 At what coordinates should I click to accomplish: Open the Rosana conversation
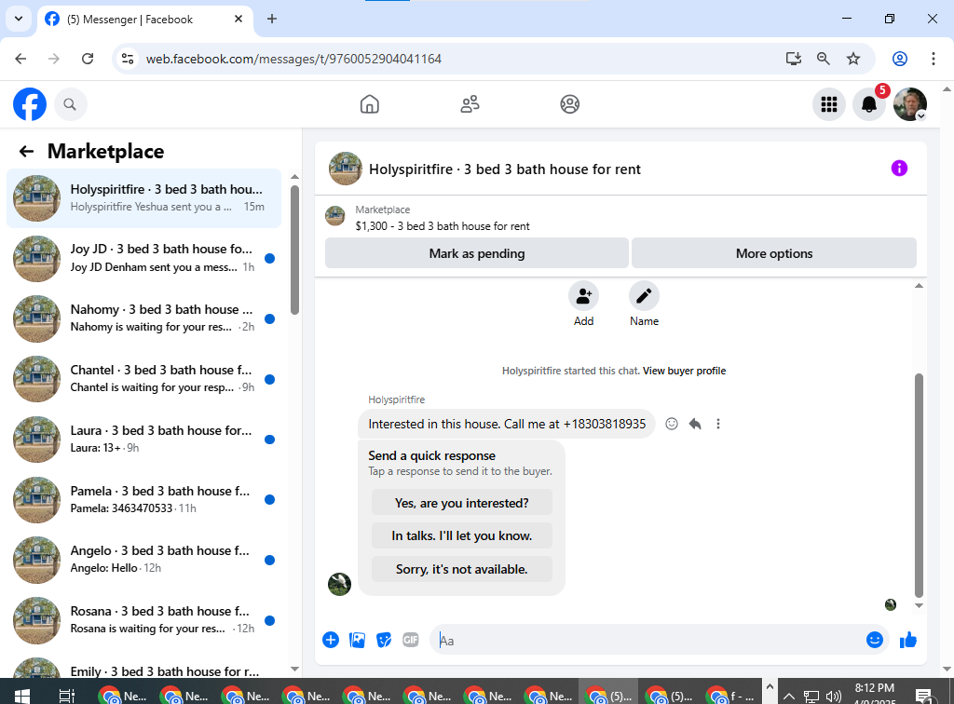[x=143, y=620]
